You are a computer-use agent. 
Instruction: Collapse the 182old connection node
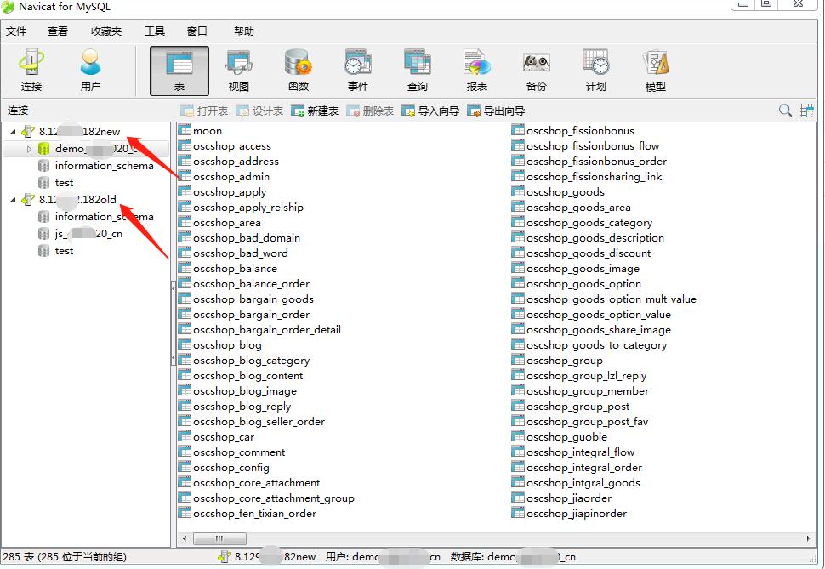(13, 200)
